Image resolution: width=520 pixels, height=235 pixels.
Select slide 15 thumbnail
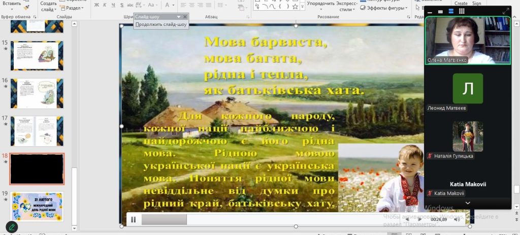click(37, 56)
